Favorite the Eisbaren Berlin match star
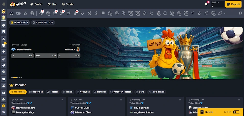Image resolution: width=244 pixels, height=116 pixels. pos(239,100)
